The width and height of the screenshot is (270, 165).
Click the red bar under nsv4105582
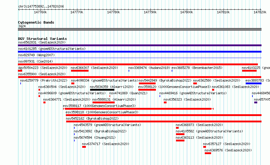click(x=180, y=134)
